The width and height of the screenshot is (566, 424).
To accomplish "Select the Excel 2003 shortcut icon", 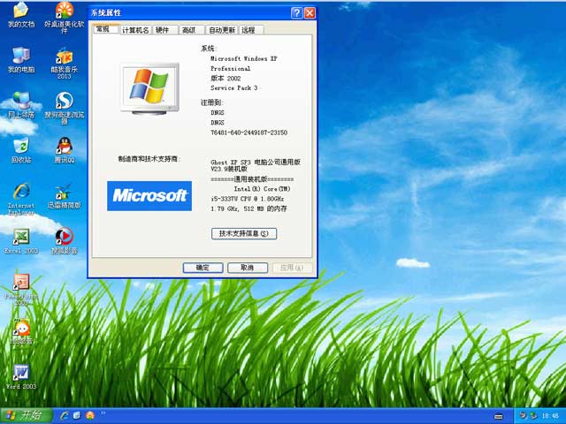I will [x=21, y=241].
